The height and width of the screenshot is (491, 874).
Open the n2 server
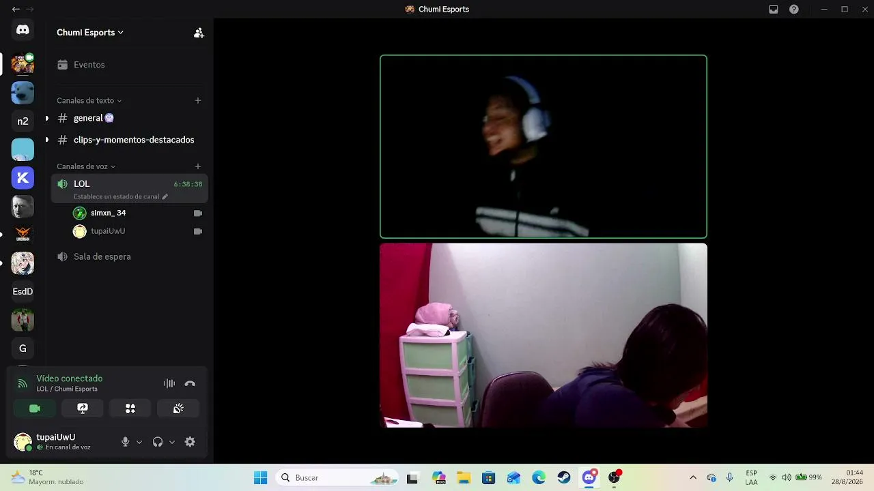click(x=23, y=121)
